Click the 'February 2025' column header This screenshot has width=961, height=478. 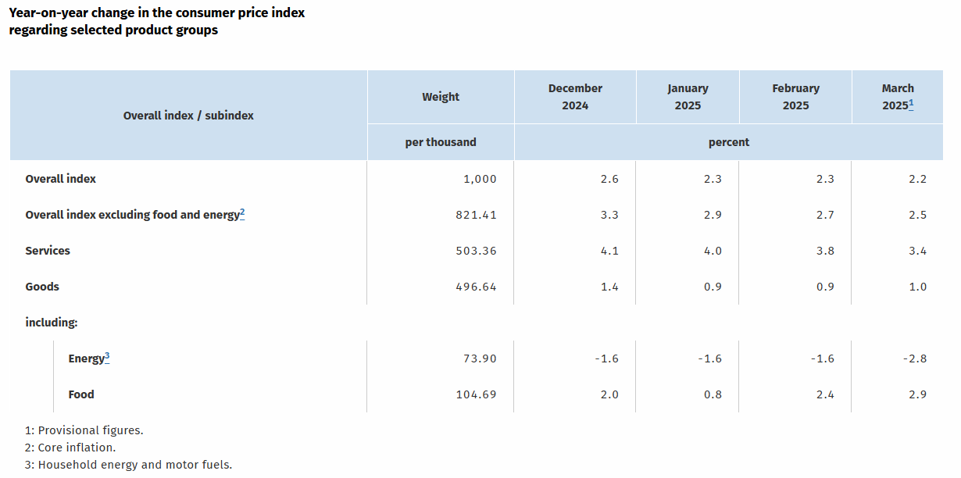(795, 97)
